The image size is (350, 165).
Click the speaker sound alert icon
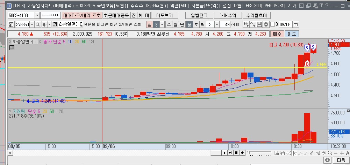click(45, 24)
